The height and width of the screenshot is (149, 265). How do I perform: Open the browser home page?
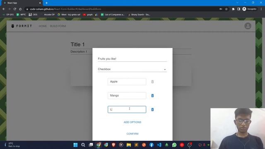(x=20, y=9)
